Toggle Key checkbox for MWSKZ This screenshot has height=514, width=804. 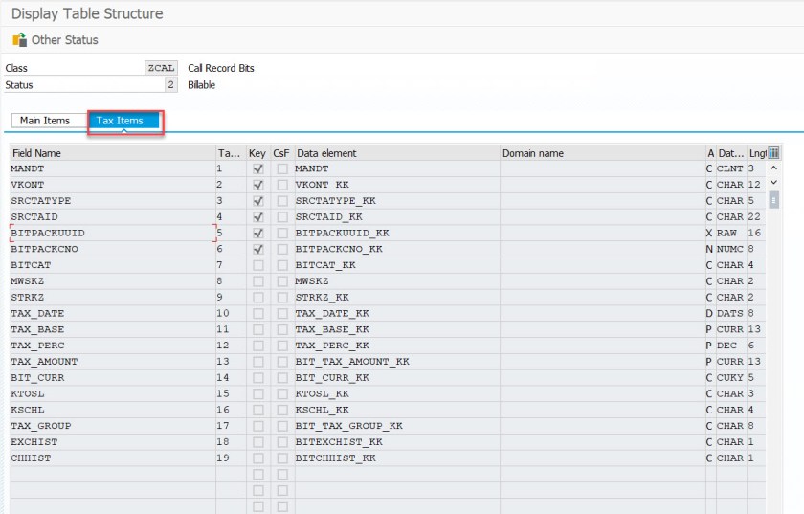pyautogui.click(x=257, y=281)
